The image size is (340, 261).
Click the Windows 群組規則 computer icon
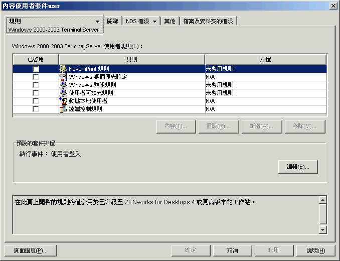(x=63, y=85)
